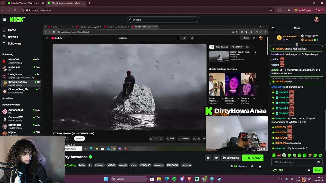Image resolution: width=326 pixels, height=183 pixels.
Task: Open Lady_Shana1 channel from the sidebar
Action: pos(21,76)
